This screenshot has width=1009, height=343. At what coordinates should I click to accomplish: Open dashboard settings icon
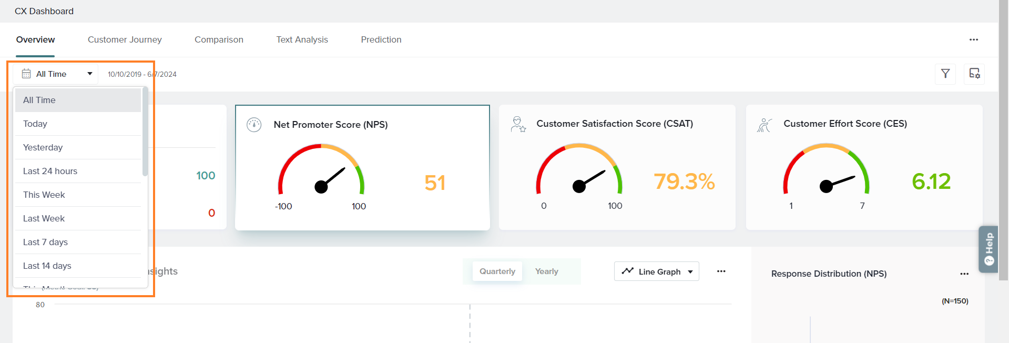pos(974,74)
